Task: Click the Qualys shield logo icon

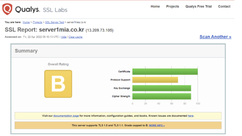Action: 7,9
